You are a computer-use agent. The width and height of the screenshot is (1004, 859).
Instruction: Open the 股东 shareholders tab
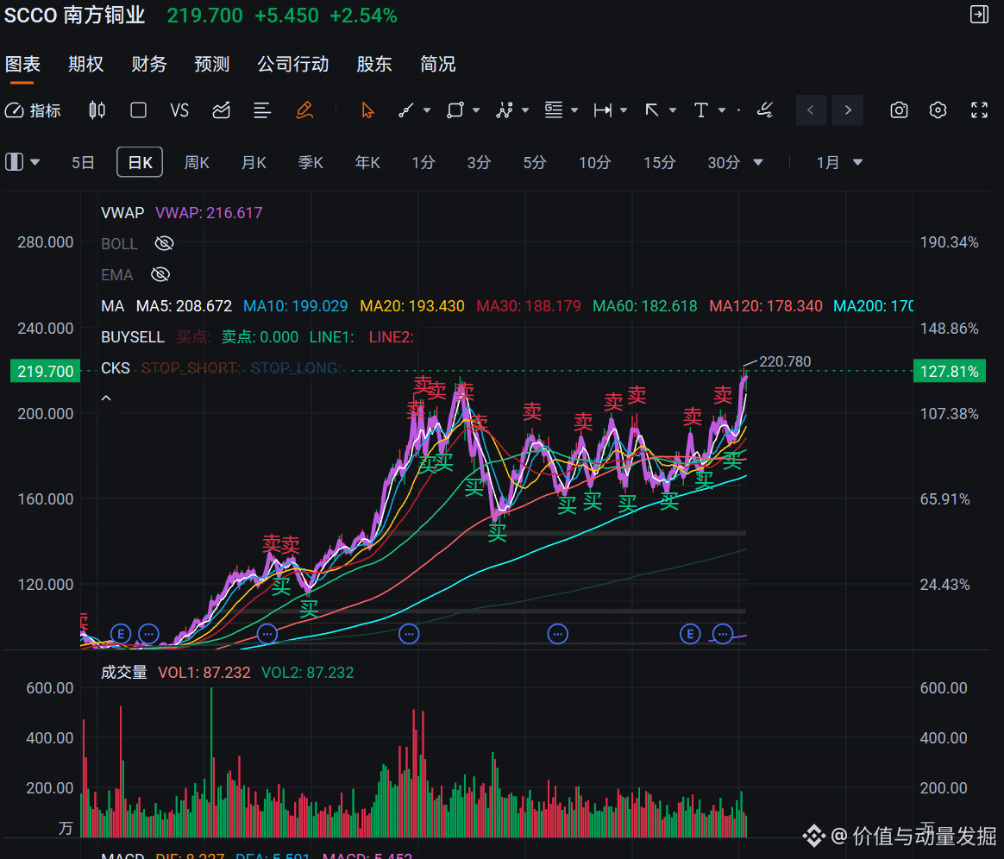point(374,64)
